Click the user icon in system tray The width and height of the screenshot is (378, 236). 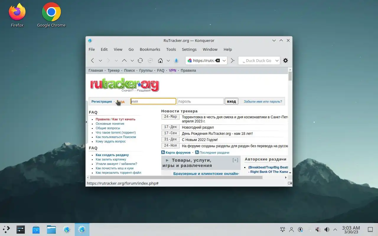291,230
